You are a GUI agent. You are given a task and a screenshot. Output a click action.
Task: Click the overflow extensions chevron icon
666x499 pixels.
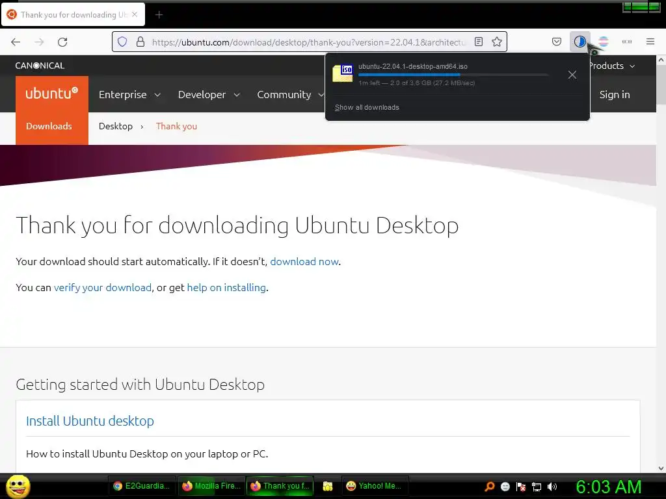click(626, 42)
